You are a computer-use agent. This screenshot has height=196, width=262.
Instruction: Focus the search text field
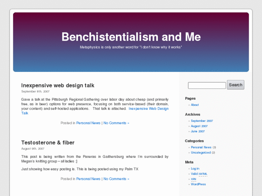pyautogui.click(x=207, y=86)
